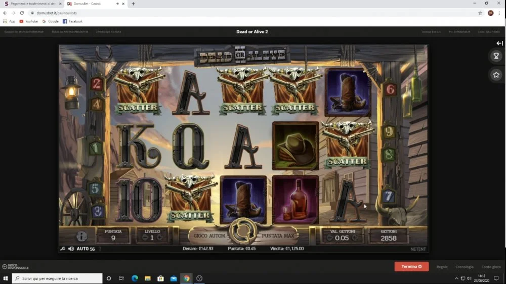This screenshot has height=284, width=506.
Task: Open the YouTube bookmark
Action: click(28, 21)
